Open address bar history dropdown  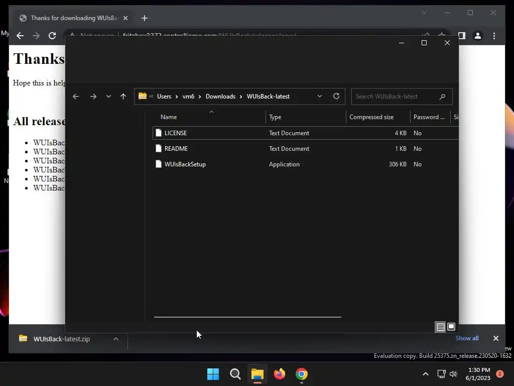point(320,96)
